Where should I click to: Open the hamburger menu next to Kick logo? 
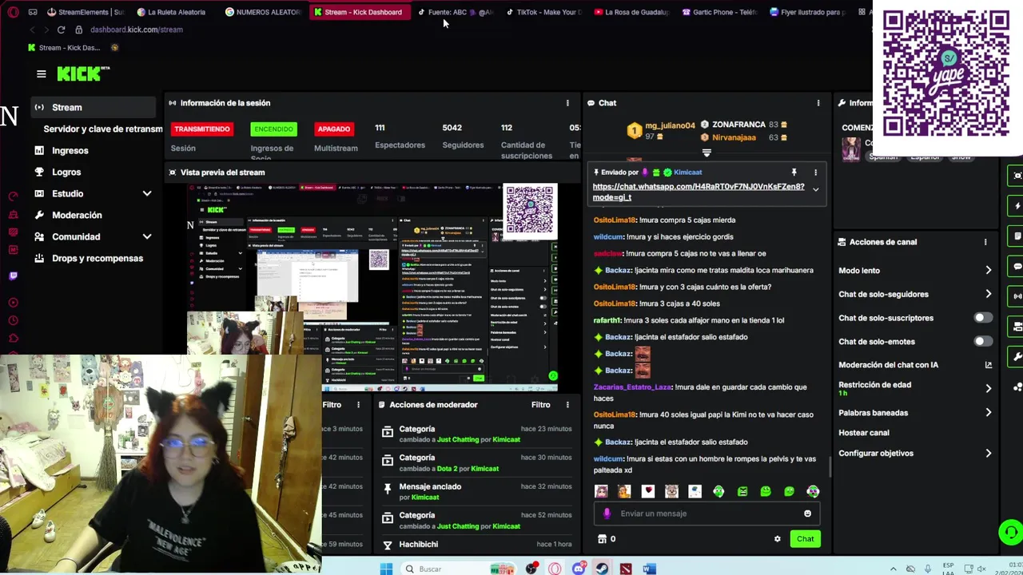(41, 74)
